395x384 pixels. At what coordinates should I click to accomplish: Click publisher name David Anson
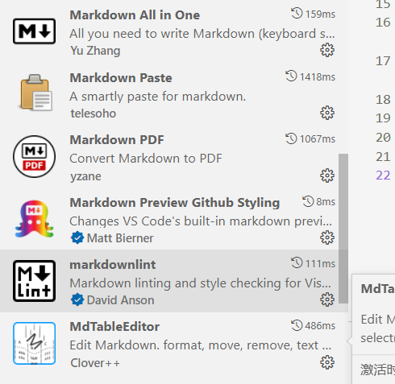(x=120, y=300)
